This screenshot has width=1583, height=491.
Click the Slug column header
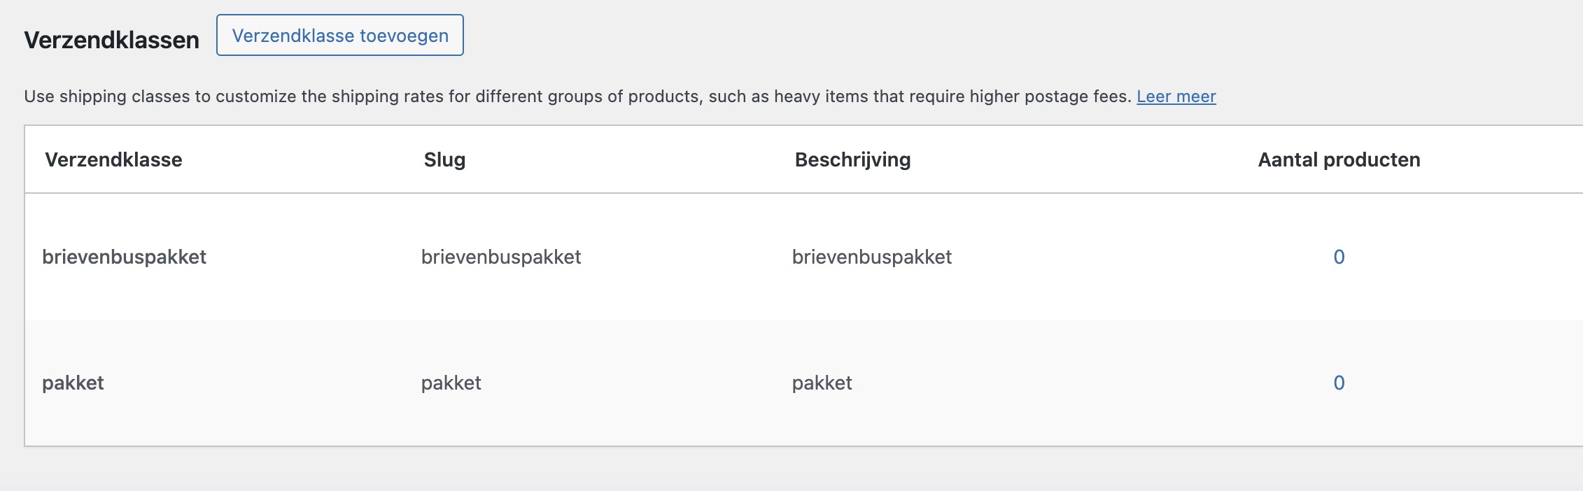(444, 160)
